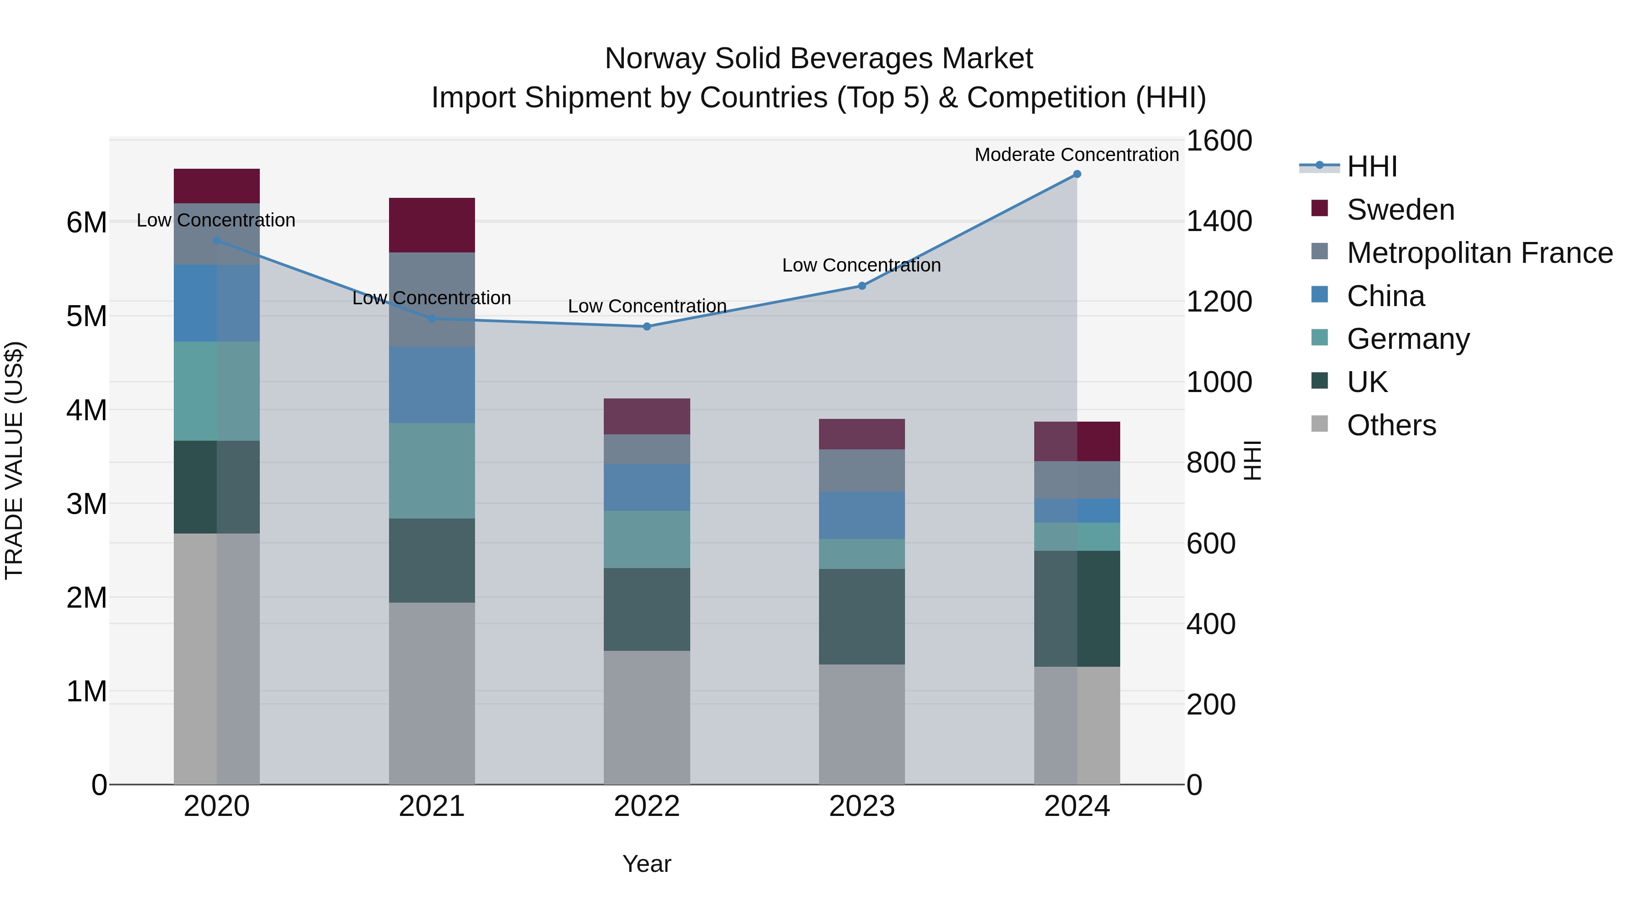Viewport: 1638px width, 921px height.
Task: Click the 3M tick on trade value axis
Action: 86,504
